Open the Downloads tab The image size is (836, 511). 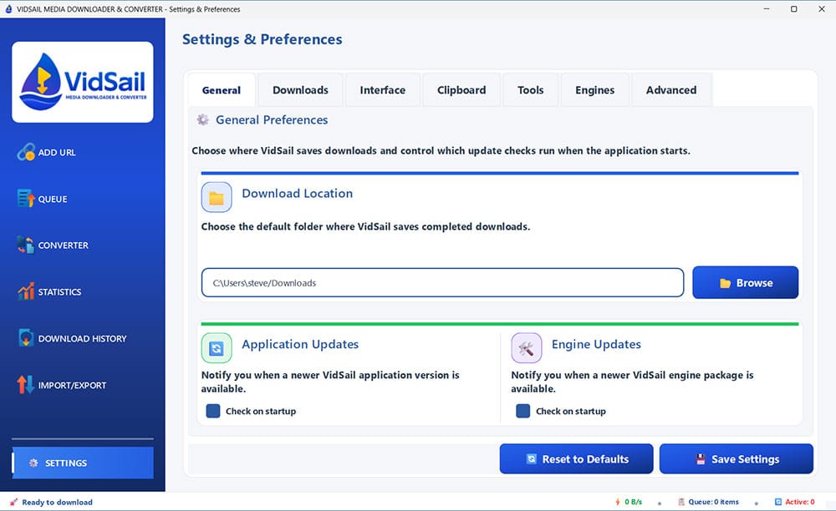pyautogui.click(x=300, y=90)
